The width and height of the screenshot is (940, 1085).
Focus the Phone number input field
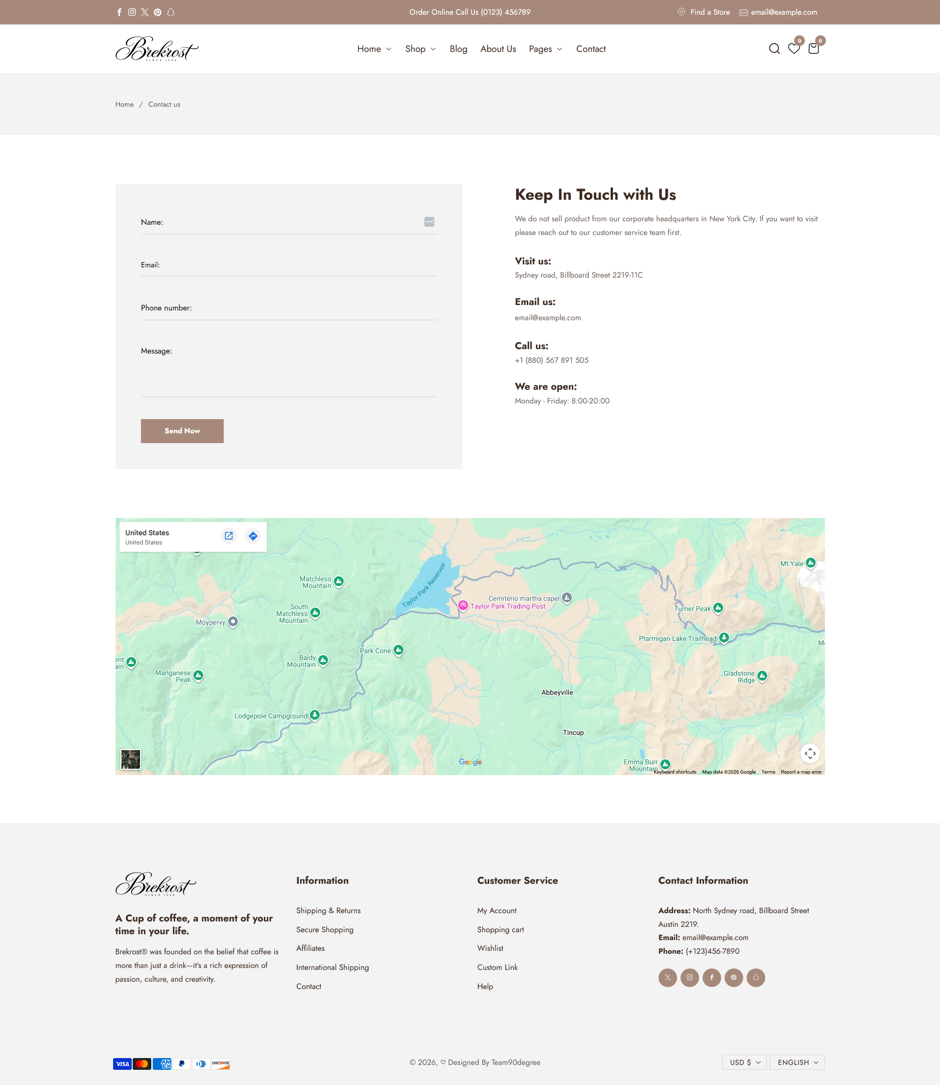[x=289, y=308]
